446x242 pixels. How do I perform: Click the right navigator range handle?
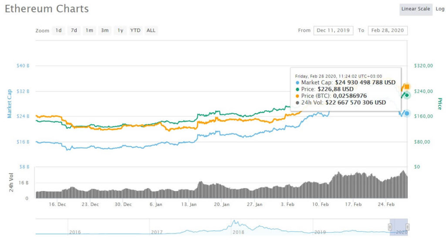pos(408,227)
